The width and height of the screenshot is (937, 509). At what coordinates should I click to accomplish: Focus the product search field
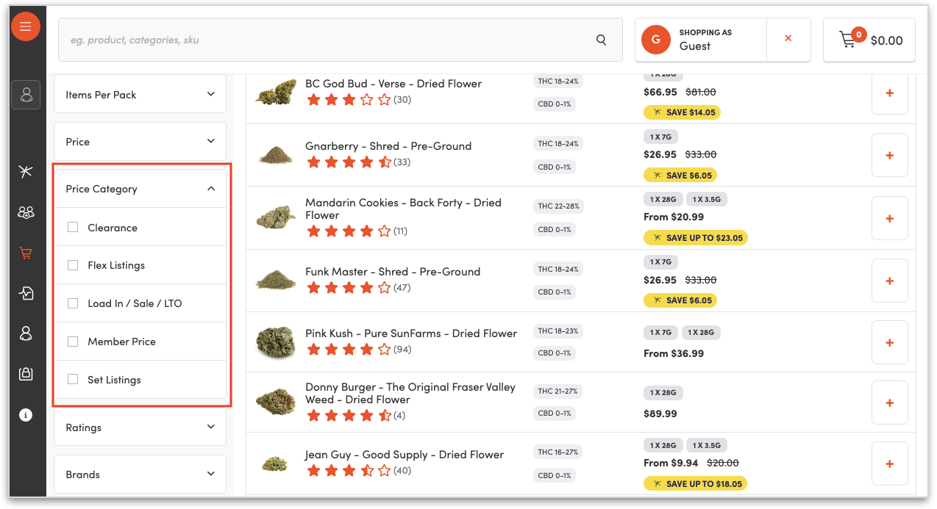click(x=324, y=40)
